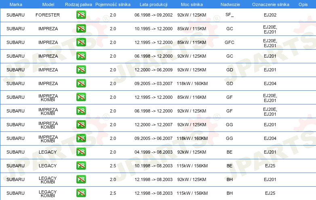Screen dimensions: 316x200
Task: Select the 118kW / 160KM cell in the IMPREZA GD row
Action: tap(192, 83)
